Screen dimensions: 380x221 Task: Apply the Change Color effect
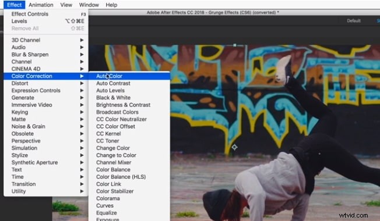coord(129,148)
